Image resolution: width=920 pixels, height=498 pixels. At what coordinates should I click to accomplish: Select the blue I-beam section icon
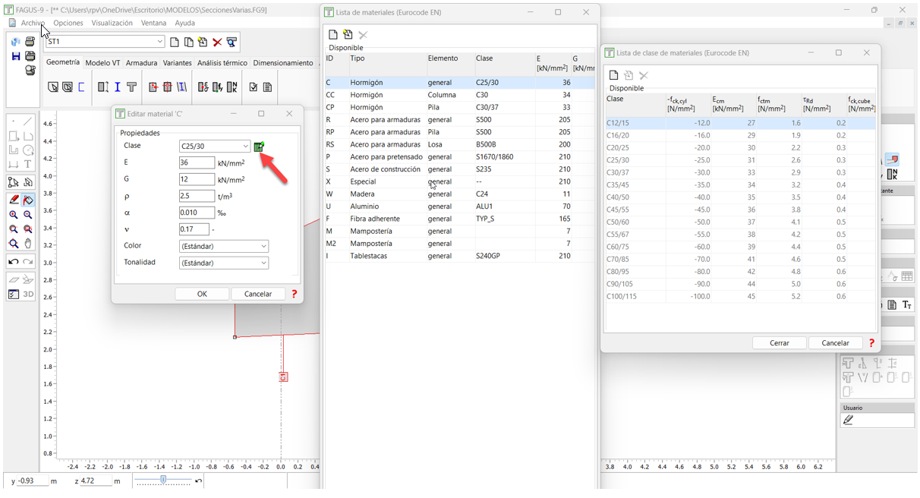click(118, 87)
